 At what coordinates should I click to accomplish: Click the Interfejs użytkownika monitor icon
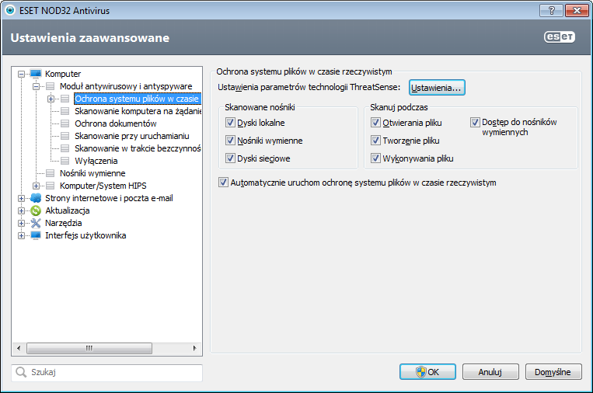tap(36, 235)
